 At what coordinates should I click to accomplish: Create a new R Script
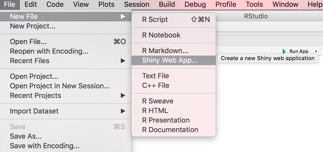click(x=174, y=20)
